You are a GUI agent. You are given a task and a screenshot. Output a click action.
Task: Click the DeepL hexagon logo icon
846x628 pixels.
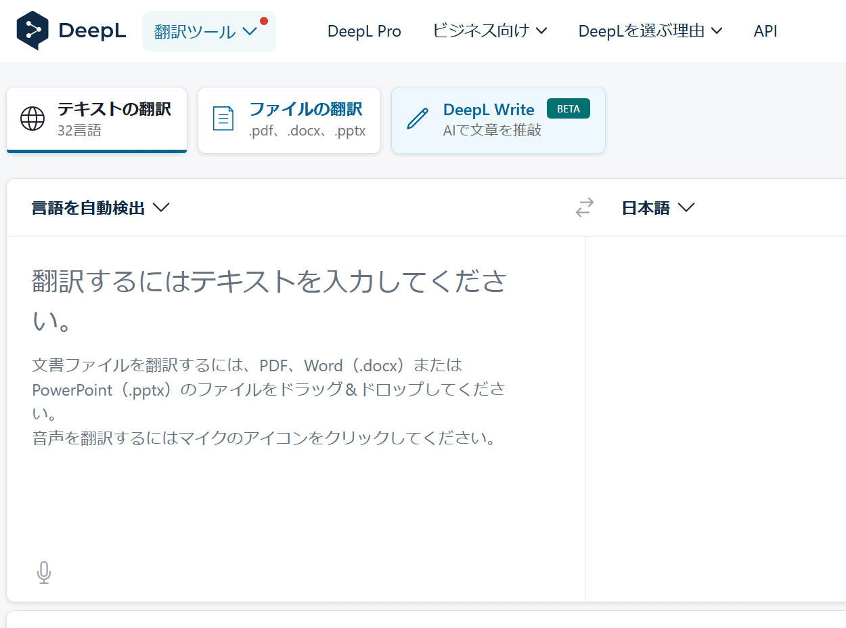(x=32, y=30)
